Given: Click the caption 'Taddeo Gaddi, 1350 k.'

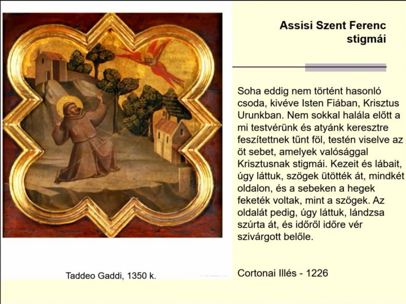Looking at the screenshot, I should click(110, 275).
